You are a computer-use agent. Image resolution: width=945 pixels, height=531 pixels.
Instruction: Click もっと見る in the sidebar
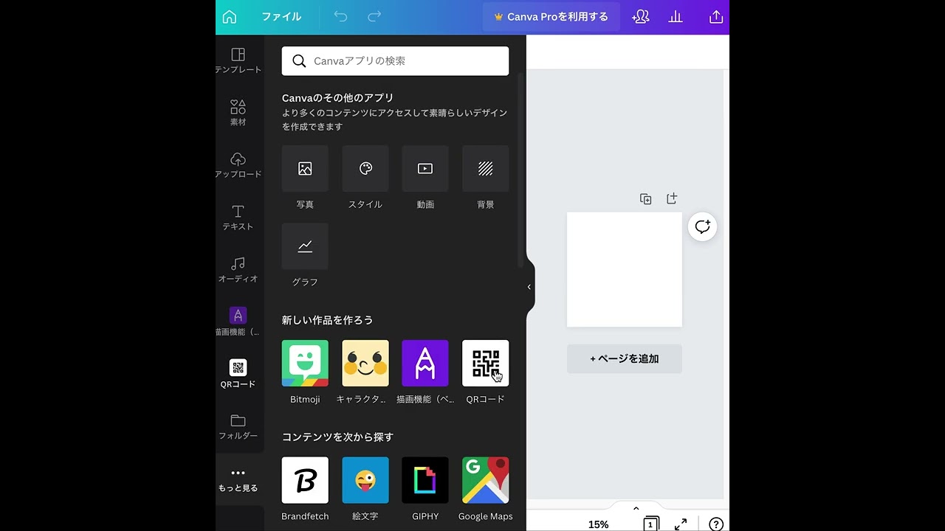pyautogui.click(x=238, y=479)
